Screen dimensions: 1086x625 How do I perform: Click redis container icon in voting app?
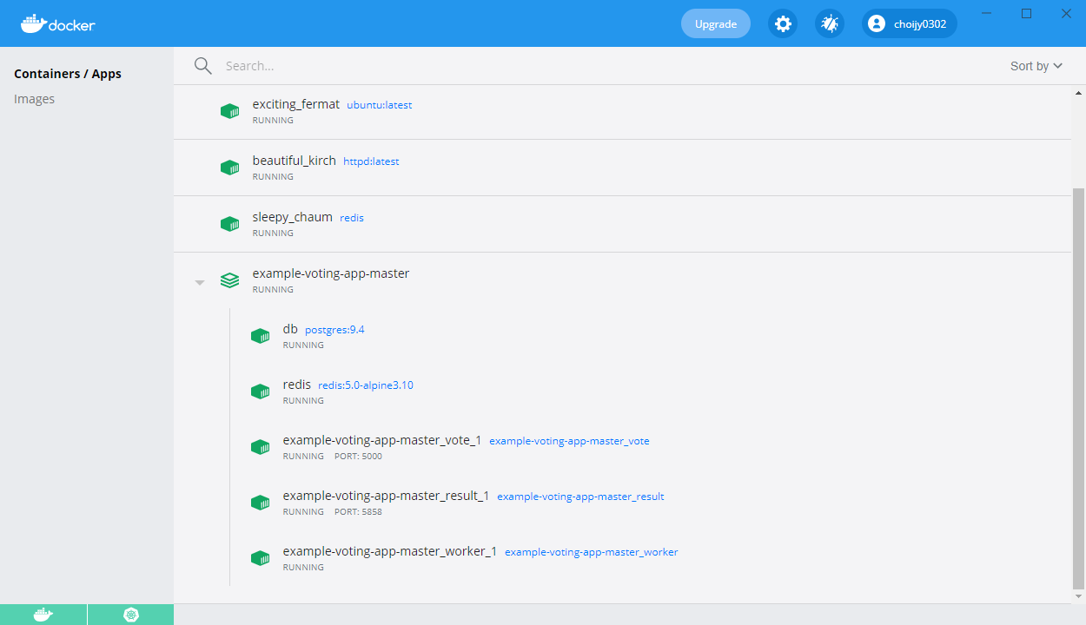(x=260, y=391)
